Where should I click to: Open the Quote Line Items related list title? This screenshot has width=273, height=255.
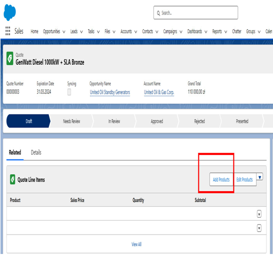[31, 180]
